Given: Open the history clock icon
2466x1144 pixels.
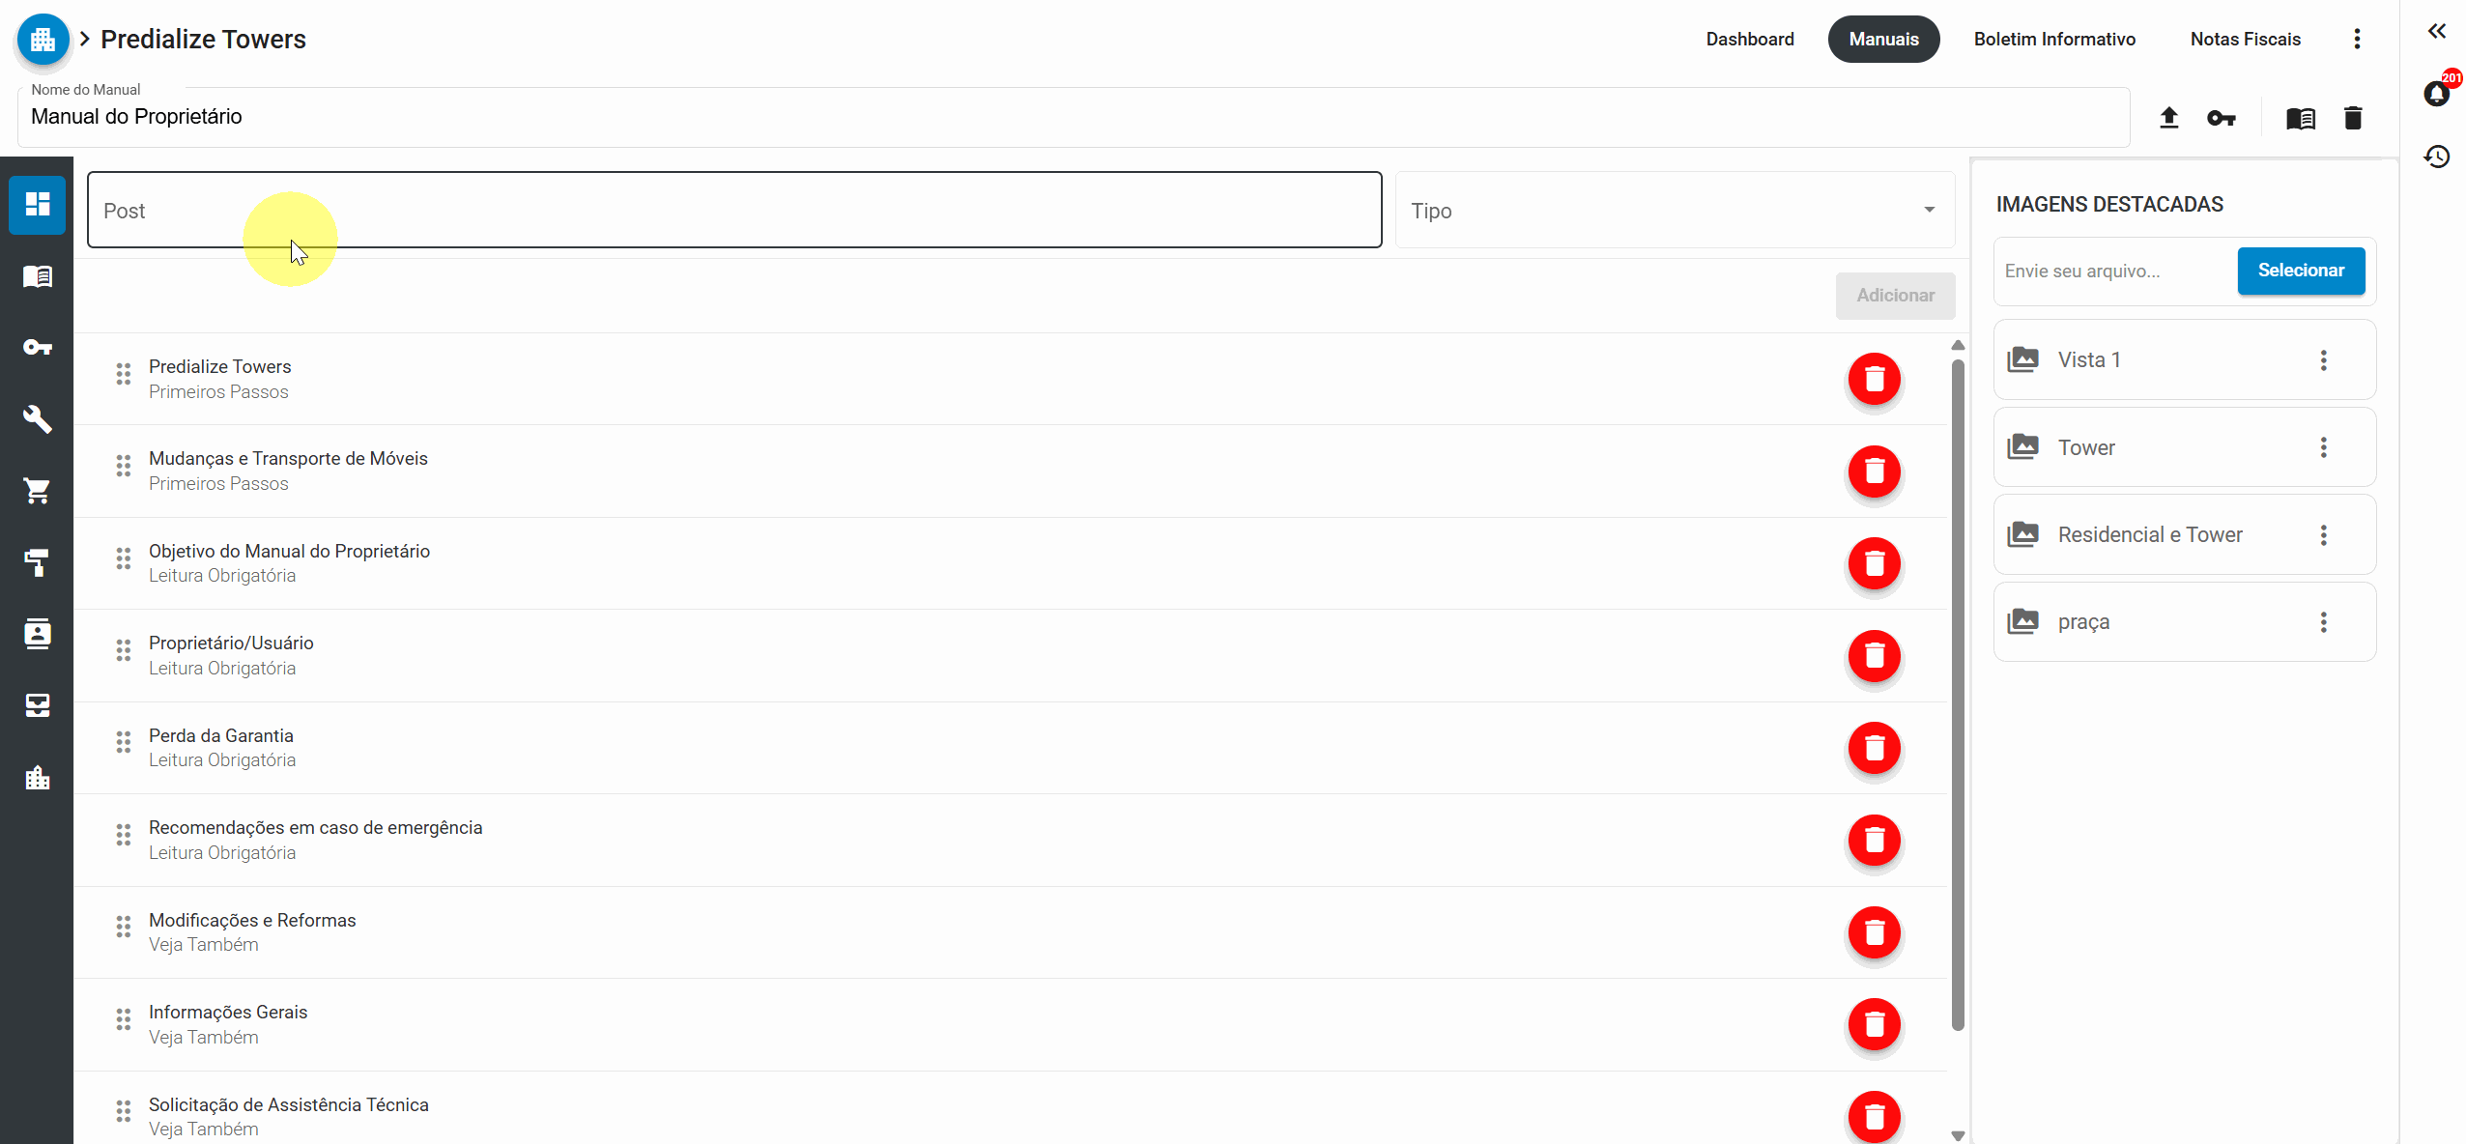Looking at the screenshot, I should coord(2437,157).
